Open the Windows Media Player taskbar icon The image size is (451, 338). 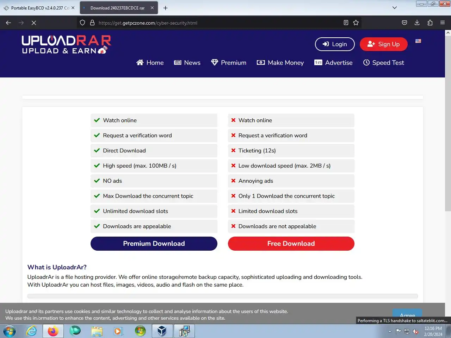click(x=118, y=331)
